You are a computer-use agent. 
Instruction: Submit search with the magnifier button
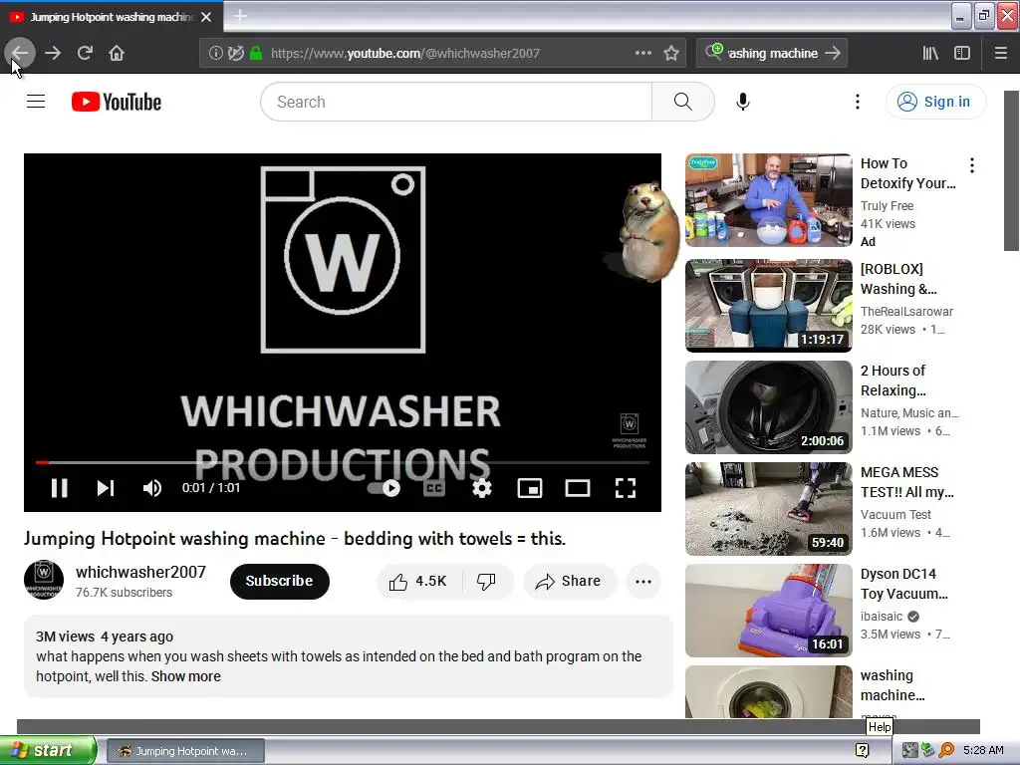click(682, 102)
